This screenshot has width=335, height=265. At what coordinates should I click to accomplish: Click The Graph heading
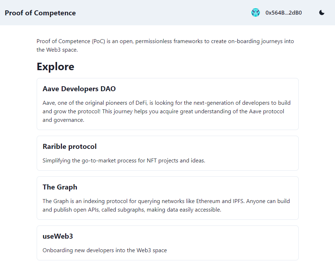click(x=60, y=187)
